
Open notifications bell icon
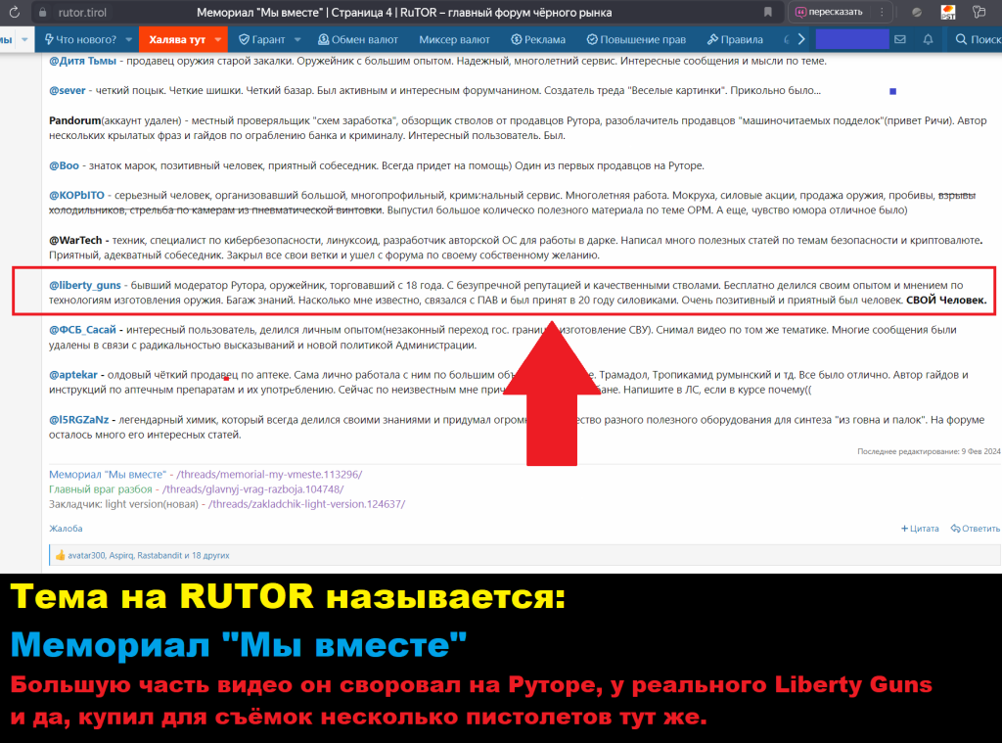point(928,39)
